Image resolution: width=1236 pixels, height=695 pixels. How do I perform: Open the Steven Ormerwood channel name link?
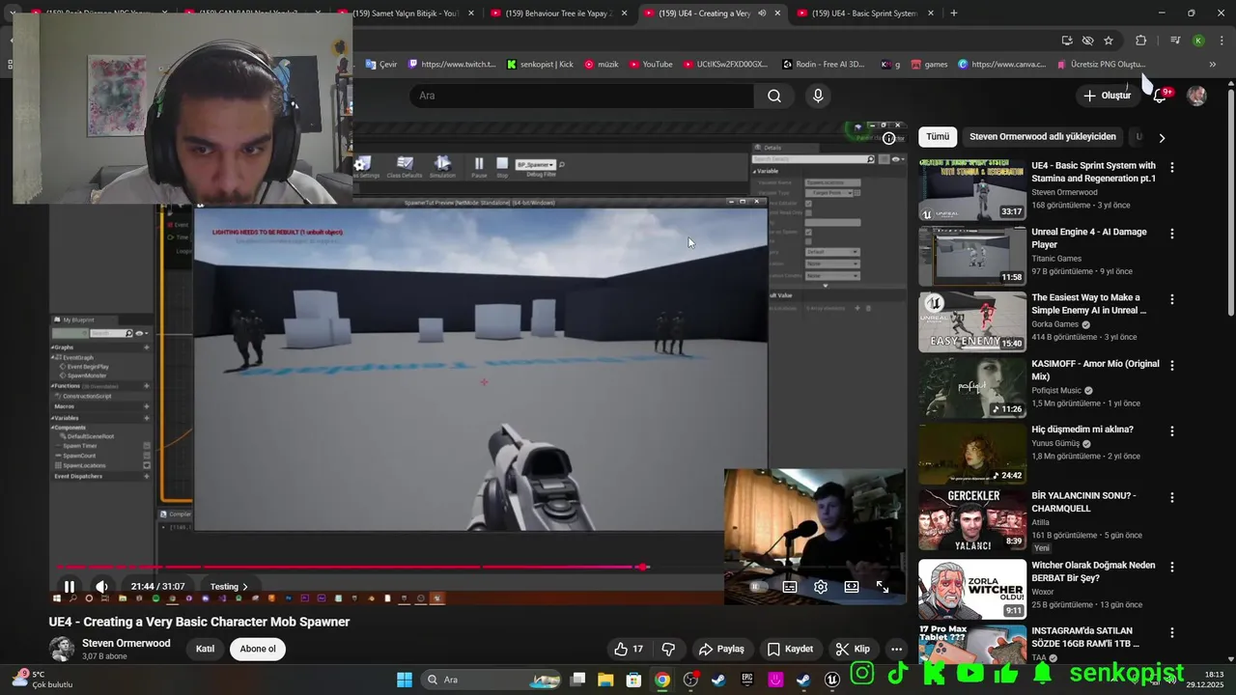(126, 643)
